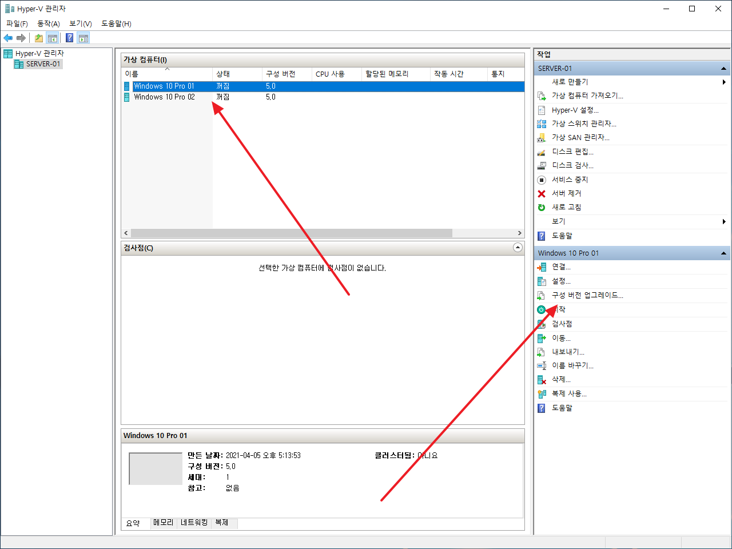The width and height of the screenshot is (732, 549).
Task: Click the 꺼짐 status of Windows 10 Pro 02
Action: 222,97
